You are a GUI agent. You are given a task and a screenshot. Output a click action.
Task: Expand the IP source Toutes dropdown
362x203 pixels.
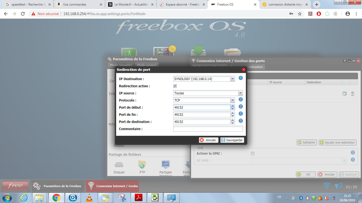coord(240,93)
